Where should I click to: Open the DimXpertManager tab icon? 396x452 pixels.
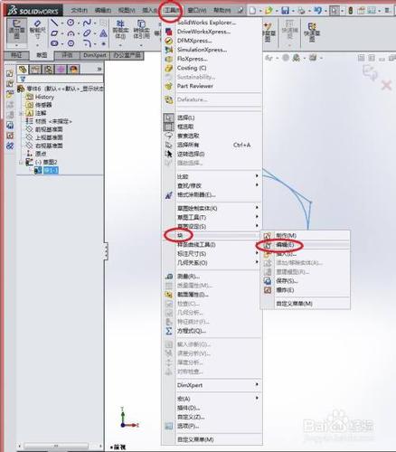coord(61,70)
